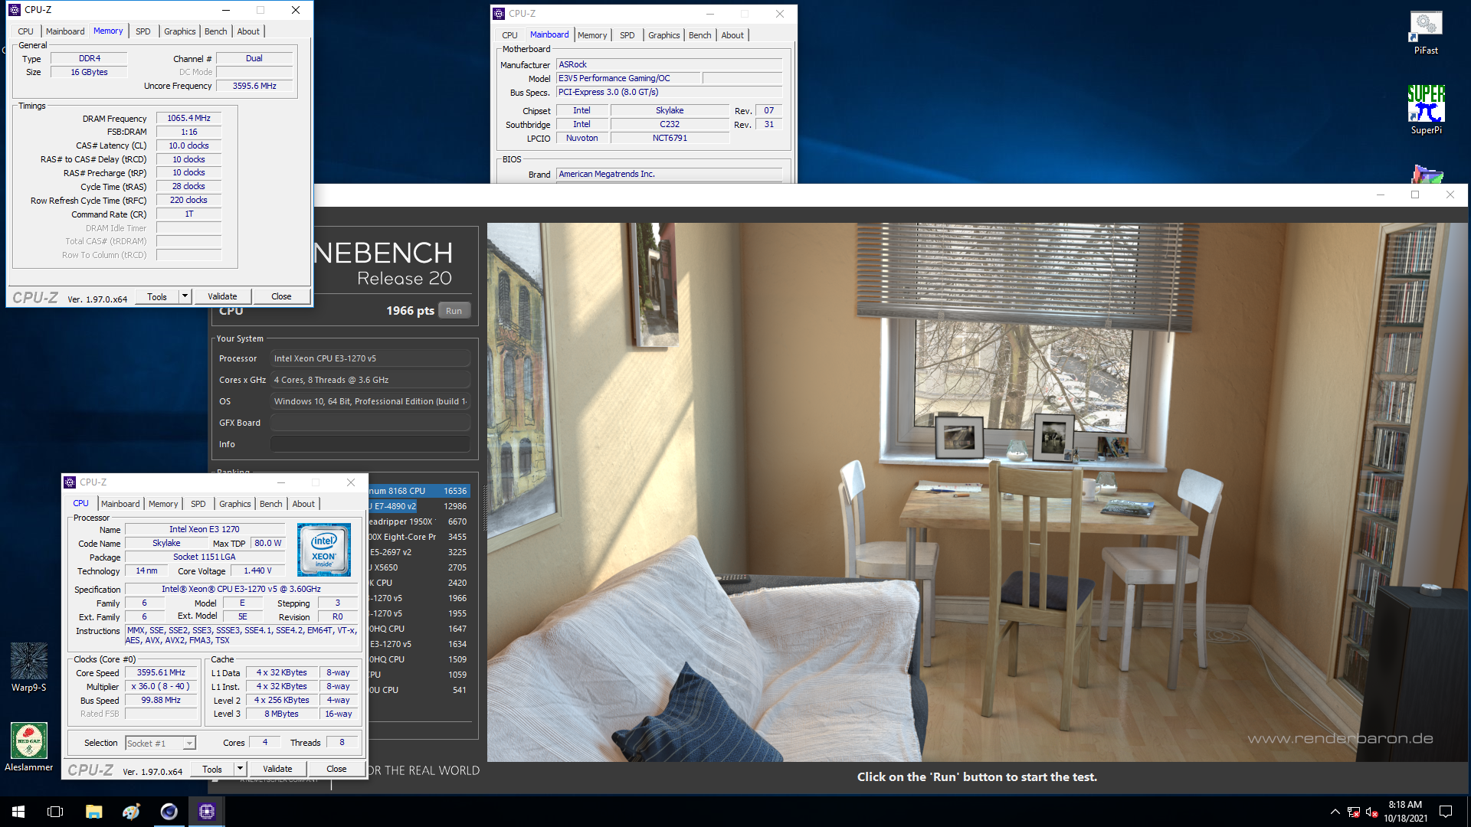Click the network tray icon
Screen dimensions: 1471x827
click(1354, 812)
